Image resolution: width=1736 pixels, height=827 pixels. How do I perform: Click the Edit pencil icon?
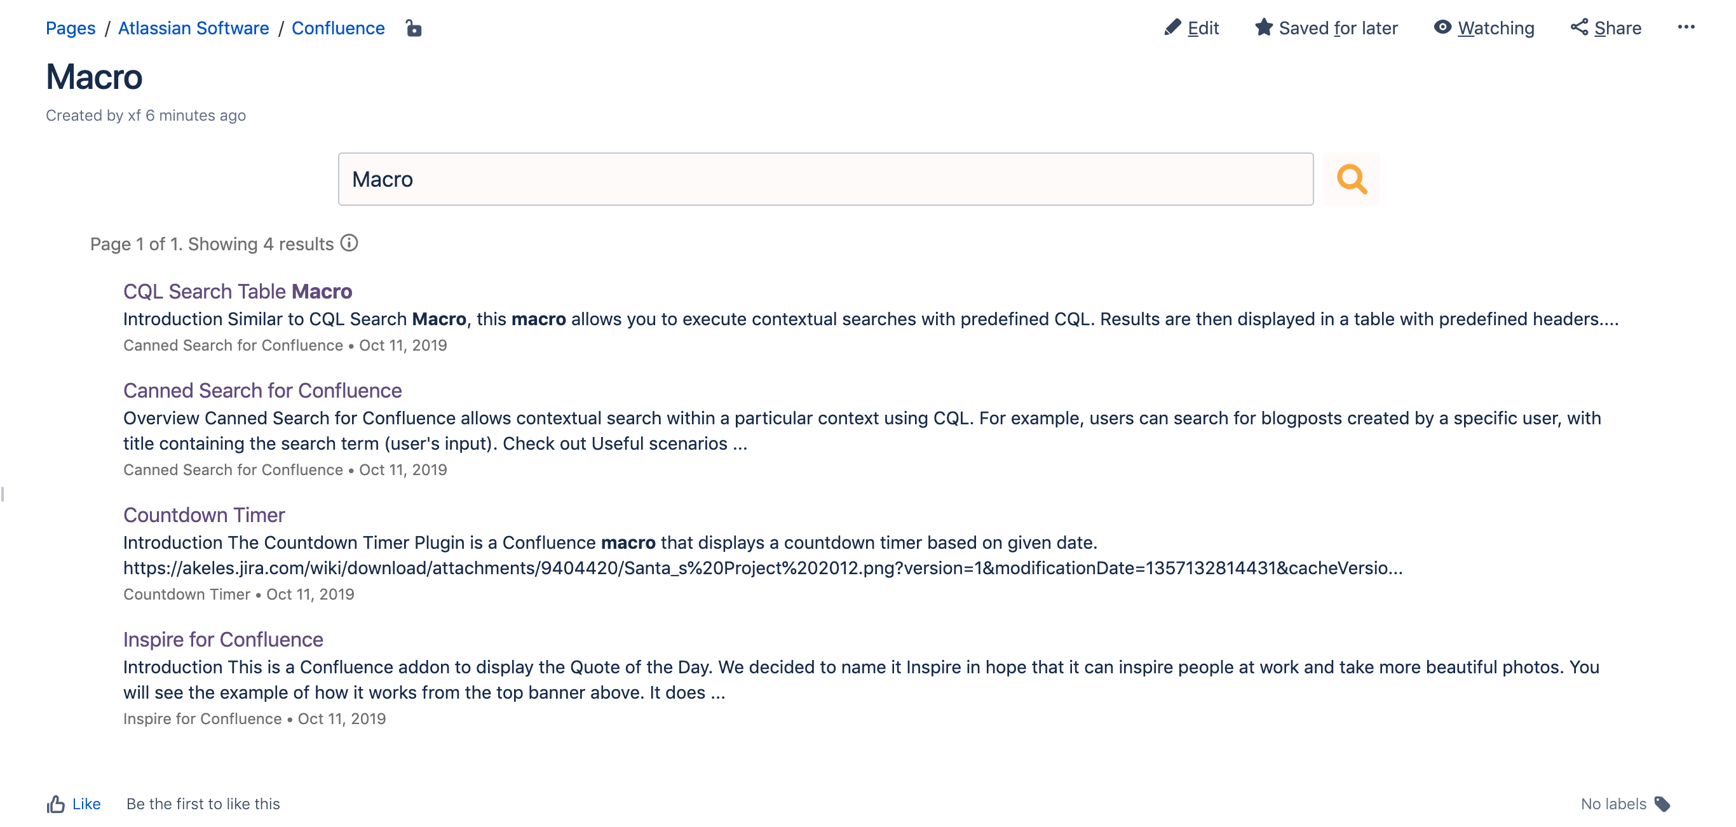coord(1172,27)
